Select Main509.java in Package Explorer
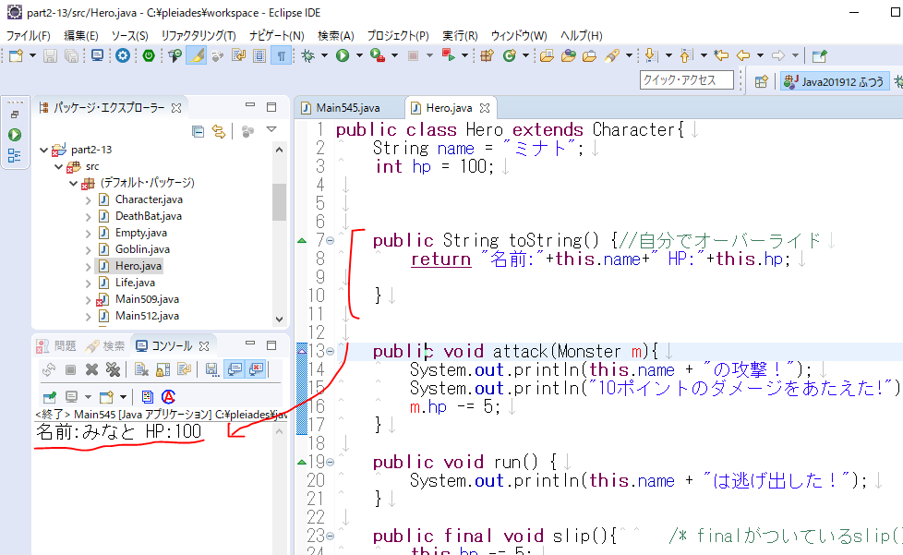903x555 pixels. 147,299
